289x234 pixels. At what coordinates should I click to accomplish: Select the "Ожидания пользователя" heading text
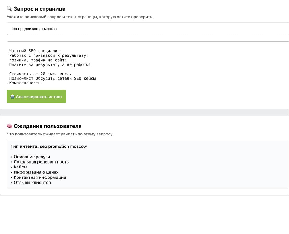pos(47,126)
